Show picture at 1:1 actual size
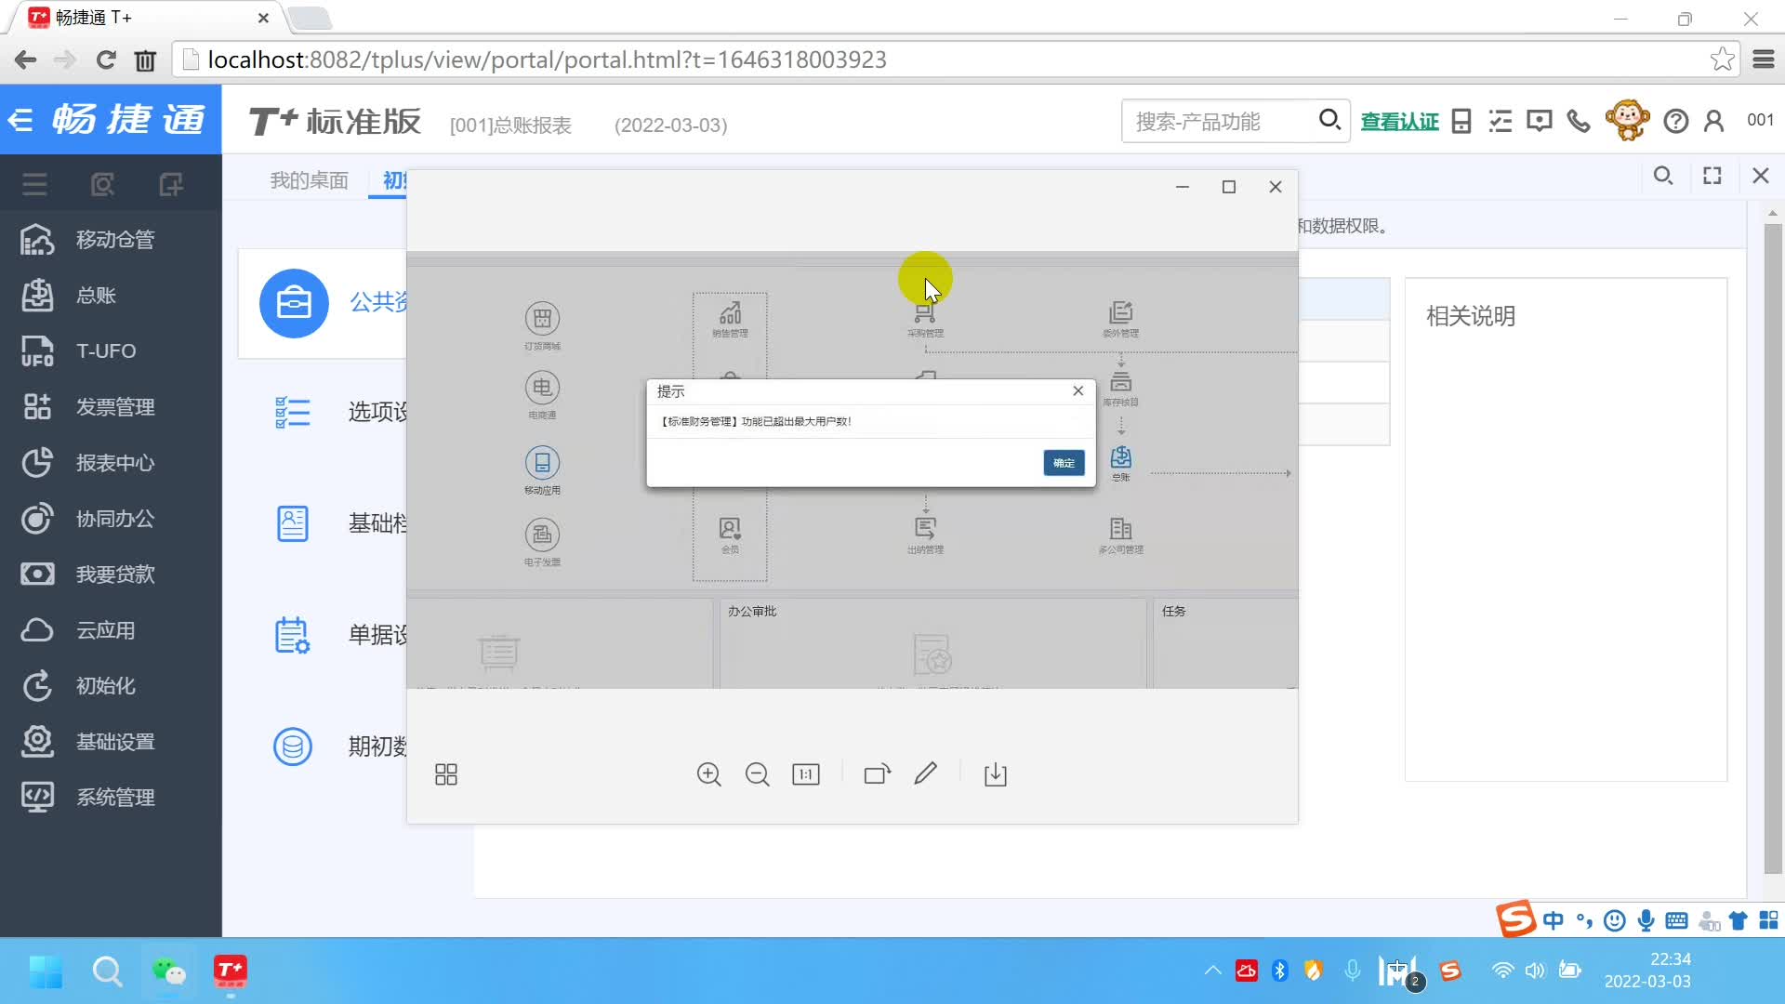Image resolution: width=1785 pixels, height=1004 pixels. click(806, 774)
